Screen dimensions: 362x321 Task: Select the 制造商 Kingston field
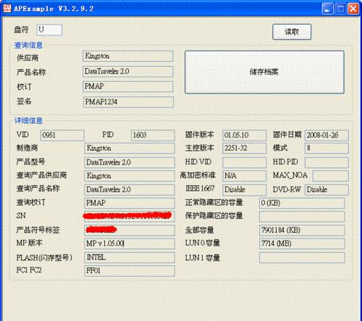tap(130, 148)
